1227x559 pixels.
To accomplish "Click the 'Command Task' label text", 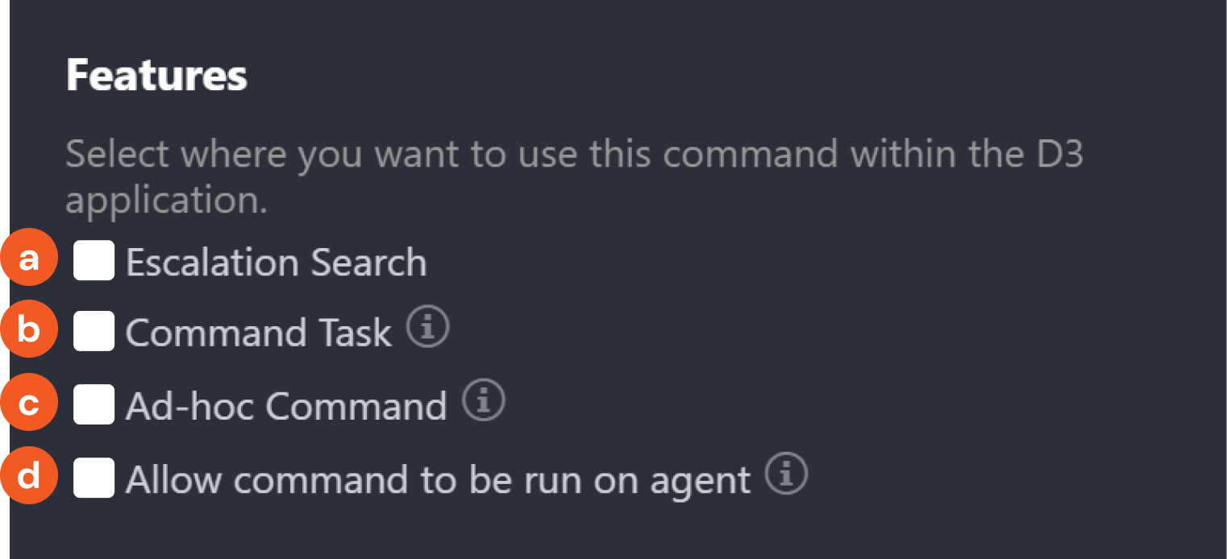I will pyautogui.click(x=258, y=333).
